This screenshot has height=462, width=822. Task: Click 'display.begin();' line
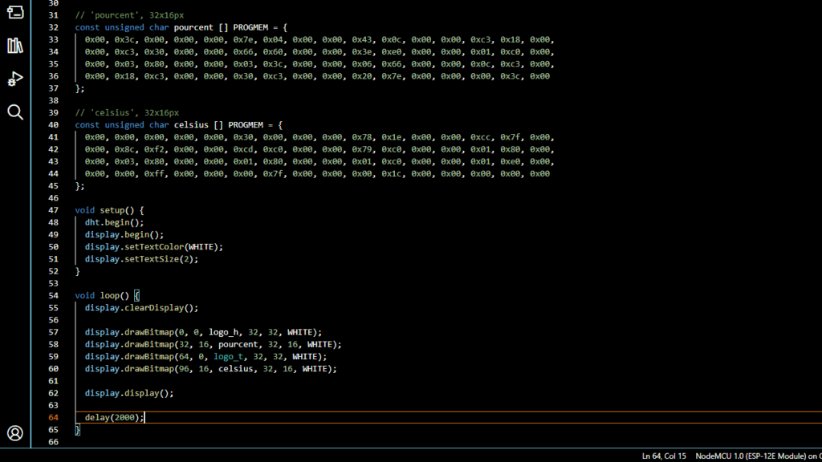pyautogui.click(x=124, y=235)
